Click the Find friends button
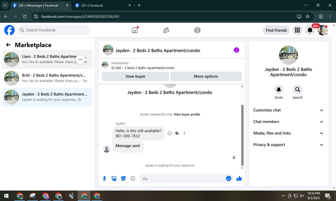The width and height of the screenshot is (336, 201). tap(276, 30)
